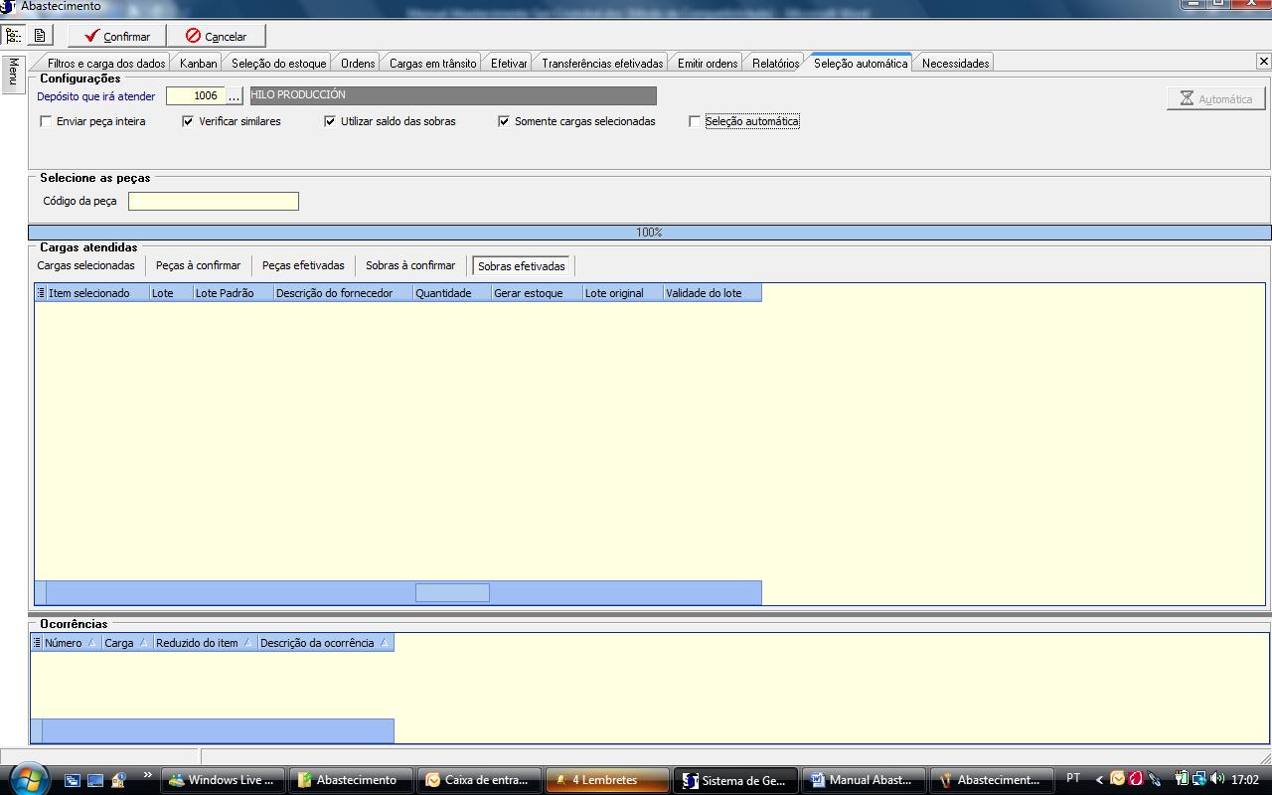The height and width of the screenshot is (795, 1272).
Task: Close the tab panel with the X
Action: 1263,62
